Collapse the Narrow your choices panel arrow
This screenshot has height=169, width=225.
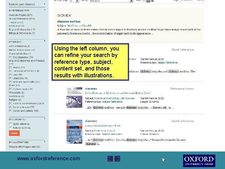[44, 4]
